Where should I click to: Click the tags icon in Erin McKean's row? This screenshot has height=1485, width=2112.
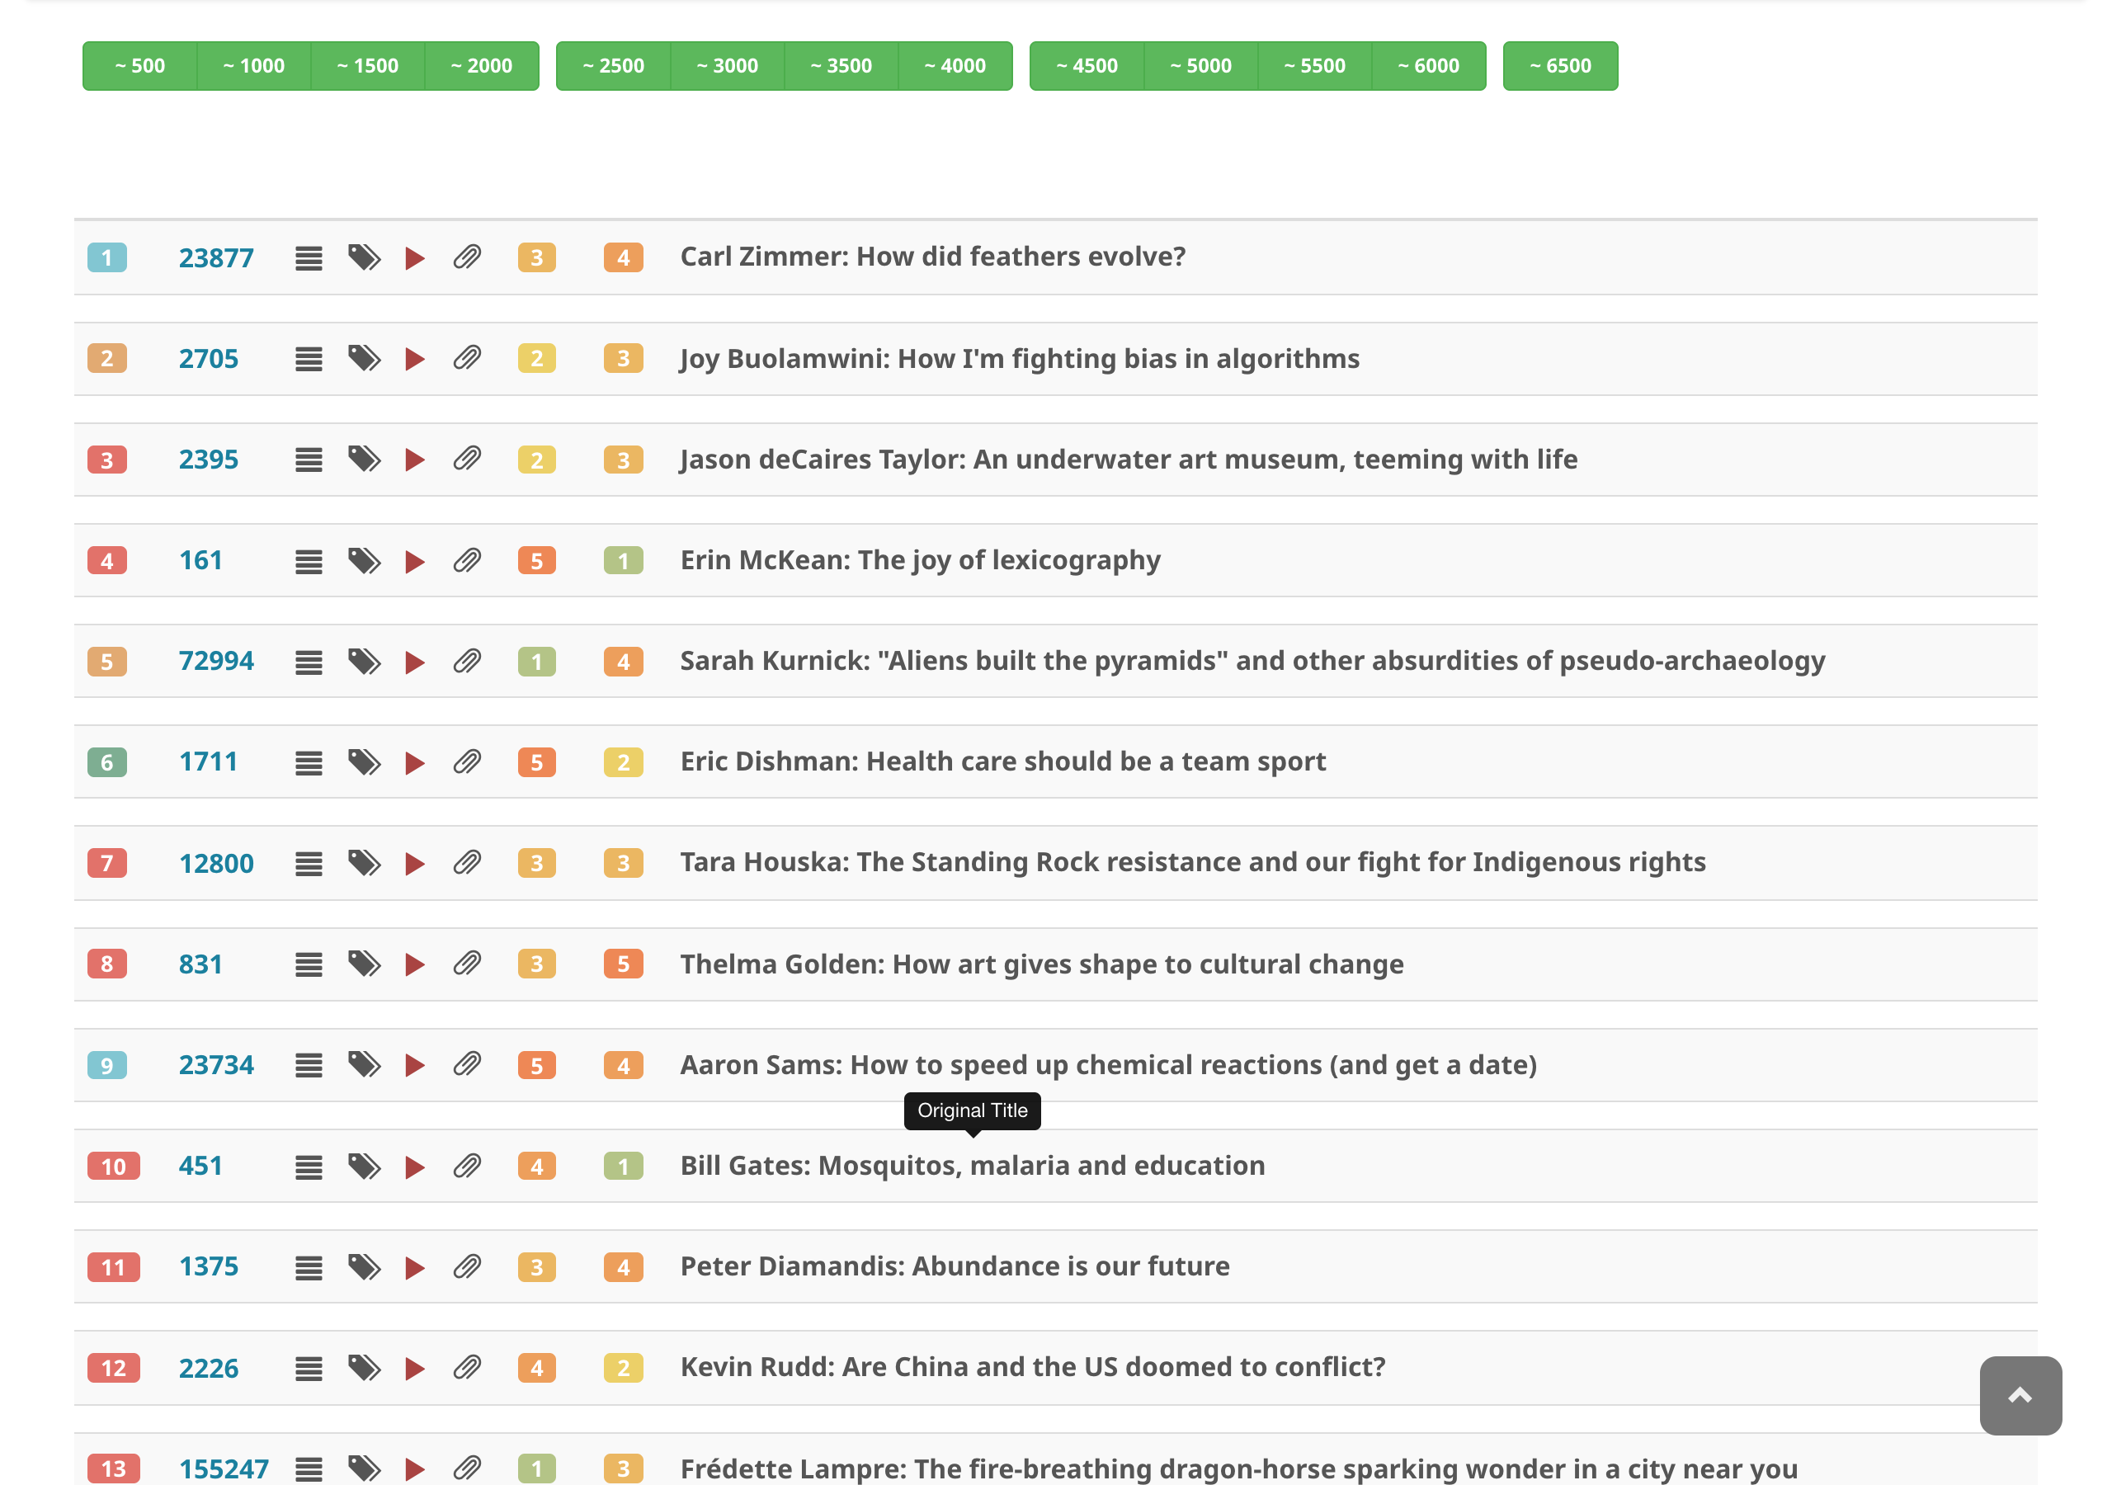coord(365,560)
